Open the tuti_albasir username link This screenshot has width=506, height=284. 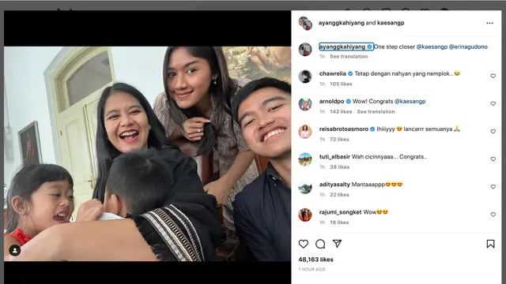[x=334, y=157]
